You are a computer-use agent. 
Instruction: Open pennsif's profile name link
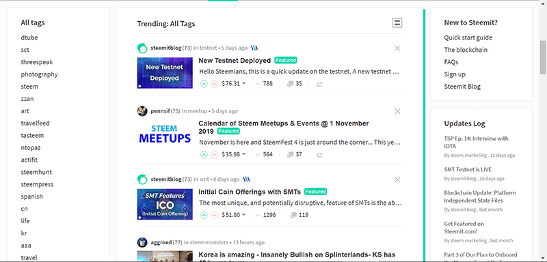(161, 111)
